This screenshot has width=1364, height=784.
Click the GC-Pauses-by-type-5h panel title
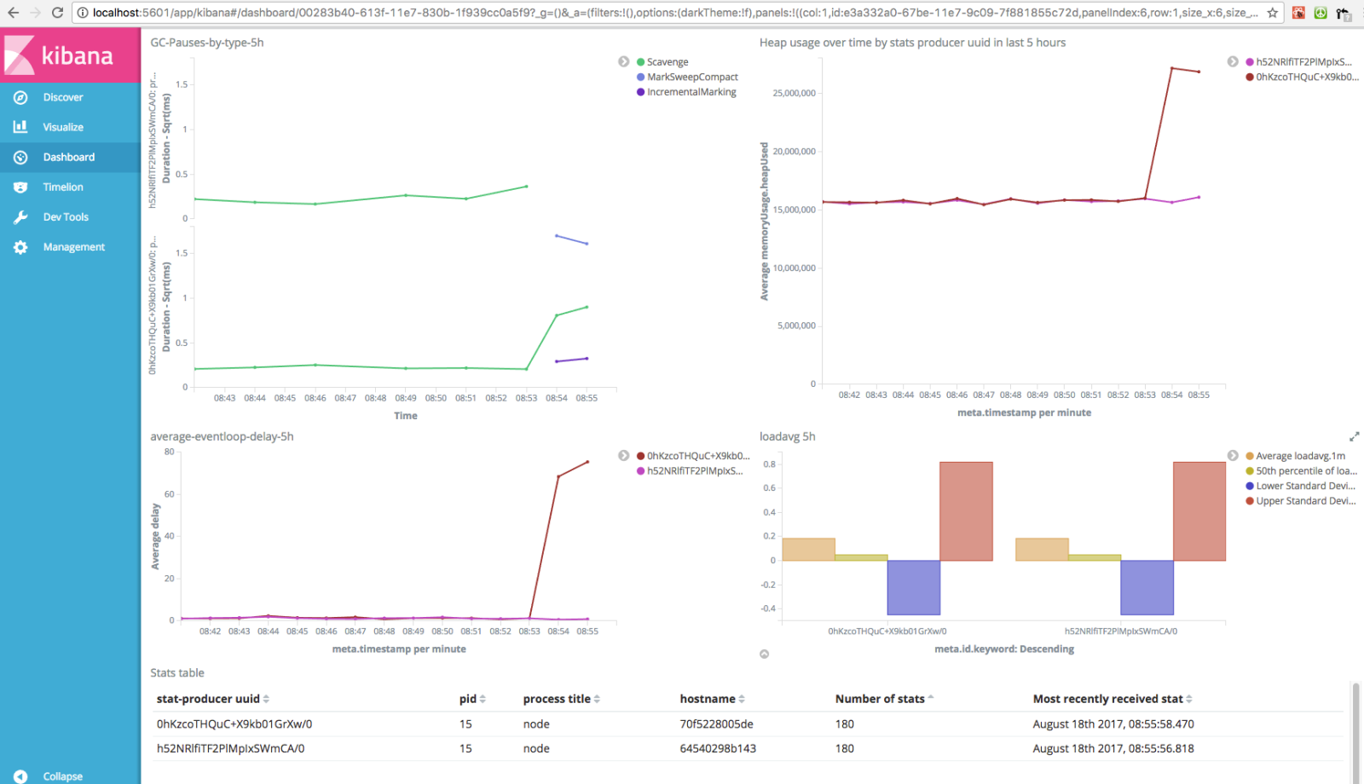pos(207,43)
